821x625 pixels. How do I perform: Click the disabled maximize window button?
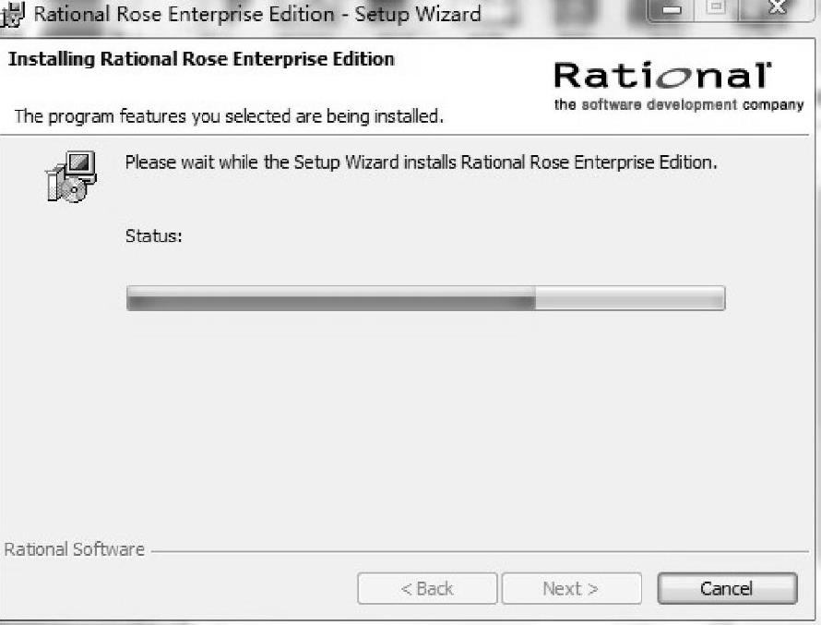tap(716, 9)
